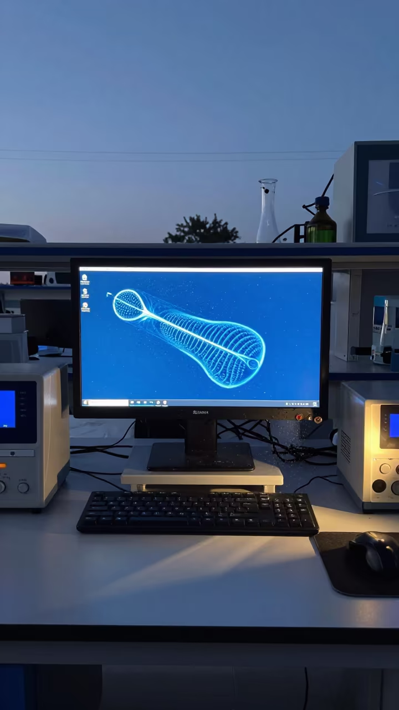
Task: Open the taskbar notification center icon
Action: [x=315, y=404]
